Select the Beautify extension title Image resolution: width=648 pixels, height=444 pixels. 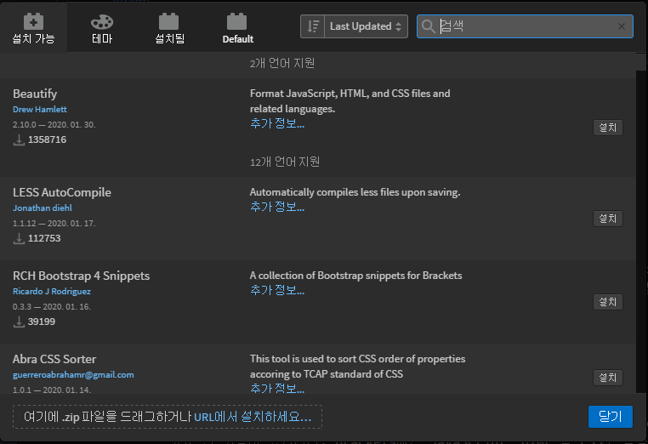click(x=35, y=94)
